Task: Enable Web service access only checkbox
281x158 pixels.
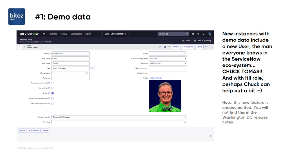Action: [53, 98]
